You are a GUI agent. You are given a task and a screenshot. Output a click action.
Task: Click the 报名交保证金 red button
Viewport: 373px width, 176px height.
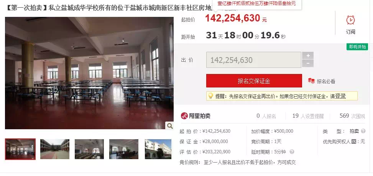[x=254, y=81]
